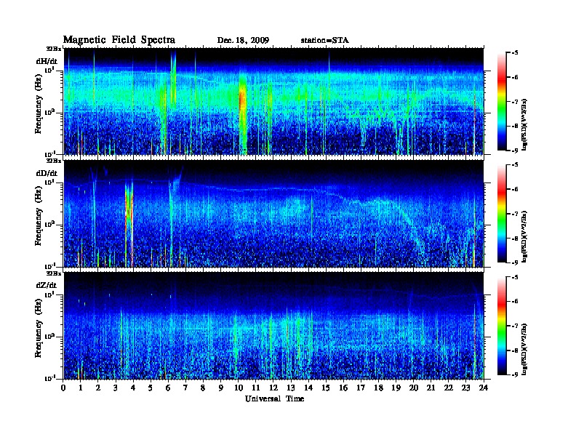
Task: Open the dD/dt spectrogram plot
Action: (x=273, y=214)
